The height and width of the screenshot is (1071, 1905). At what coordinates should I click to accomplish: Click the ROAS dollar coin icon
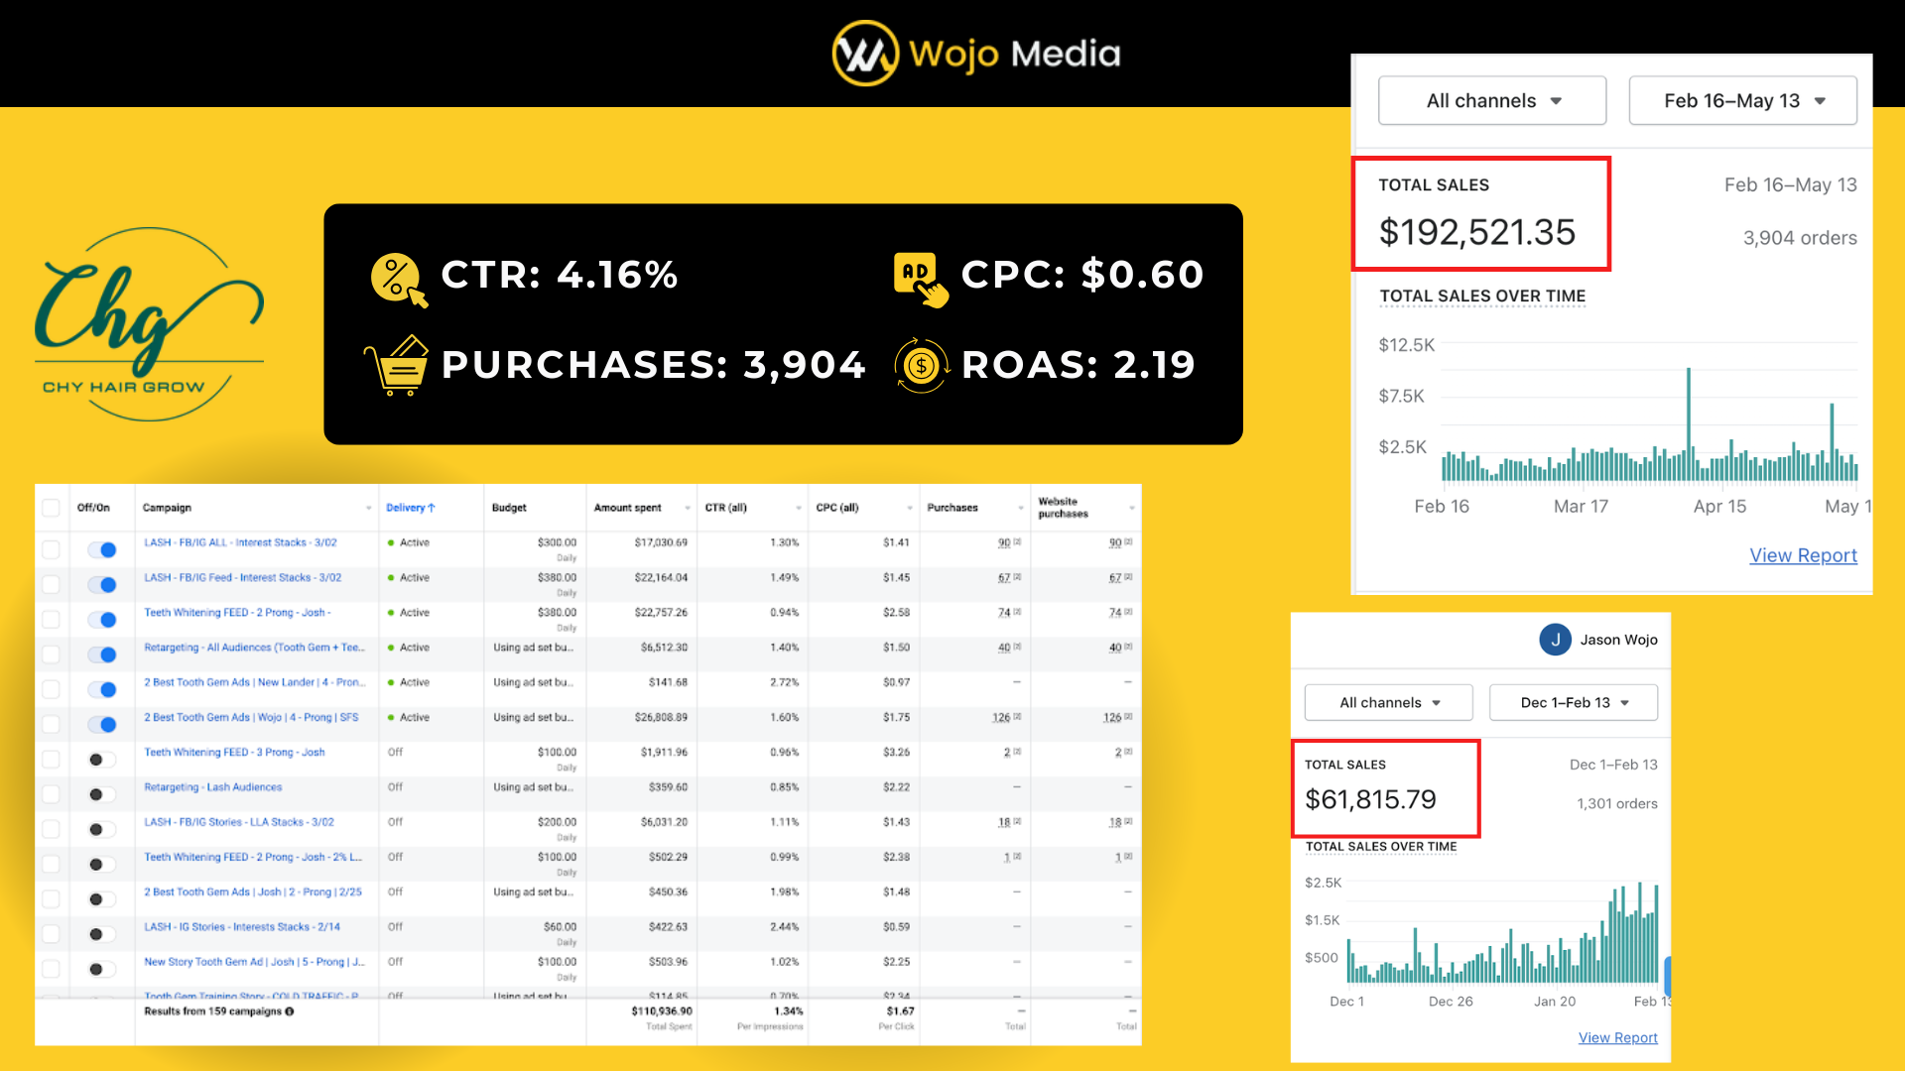(x=921, y=366)
